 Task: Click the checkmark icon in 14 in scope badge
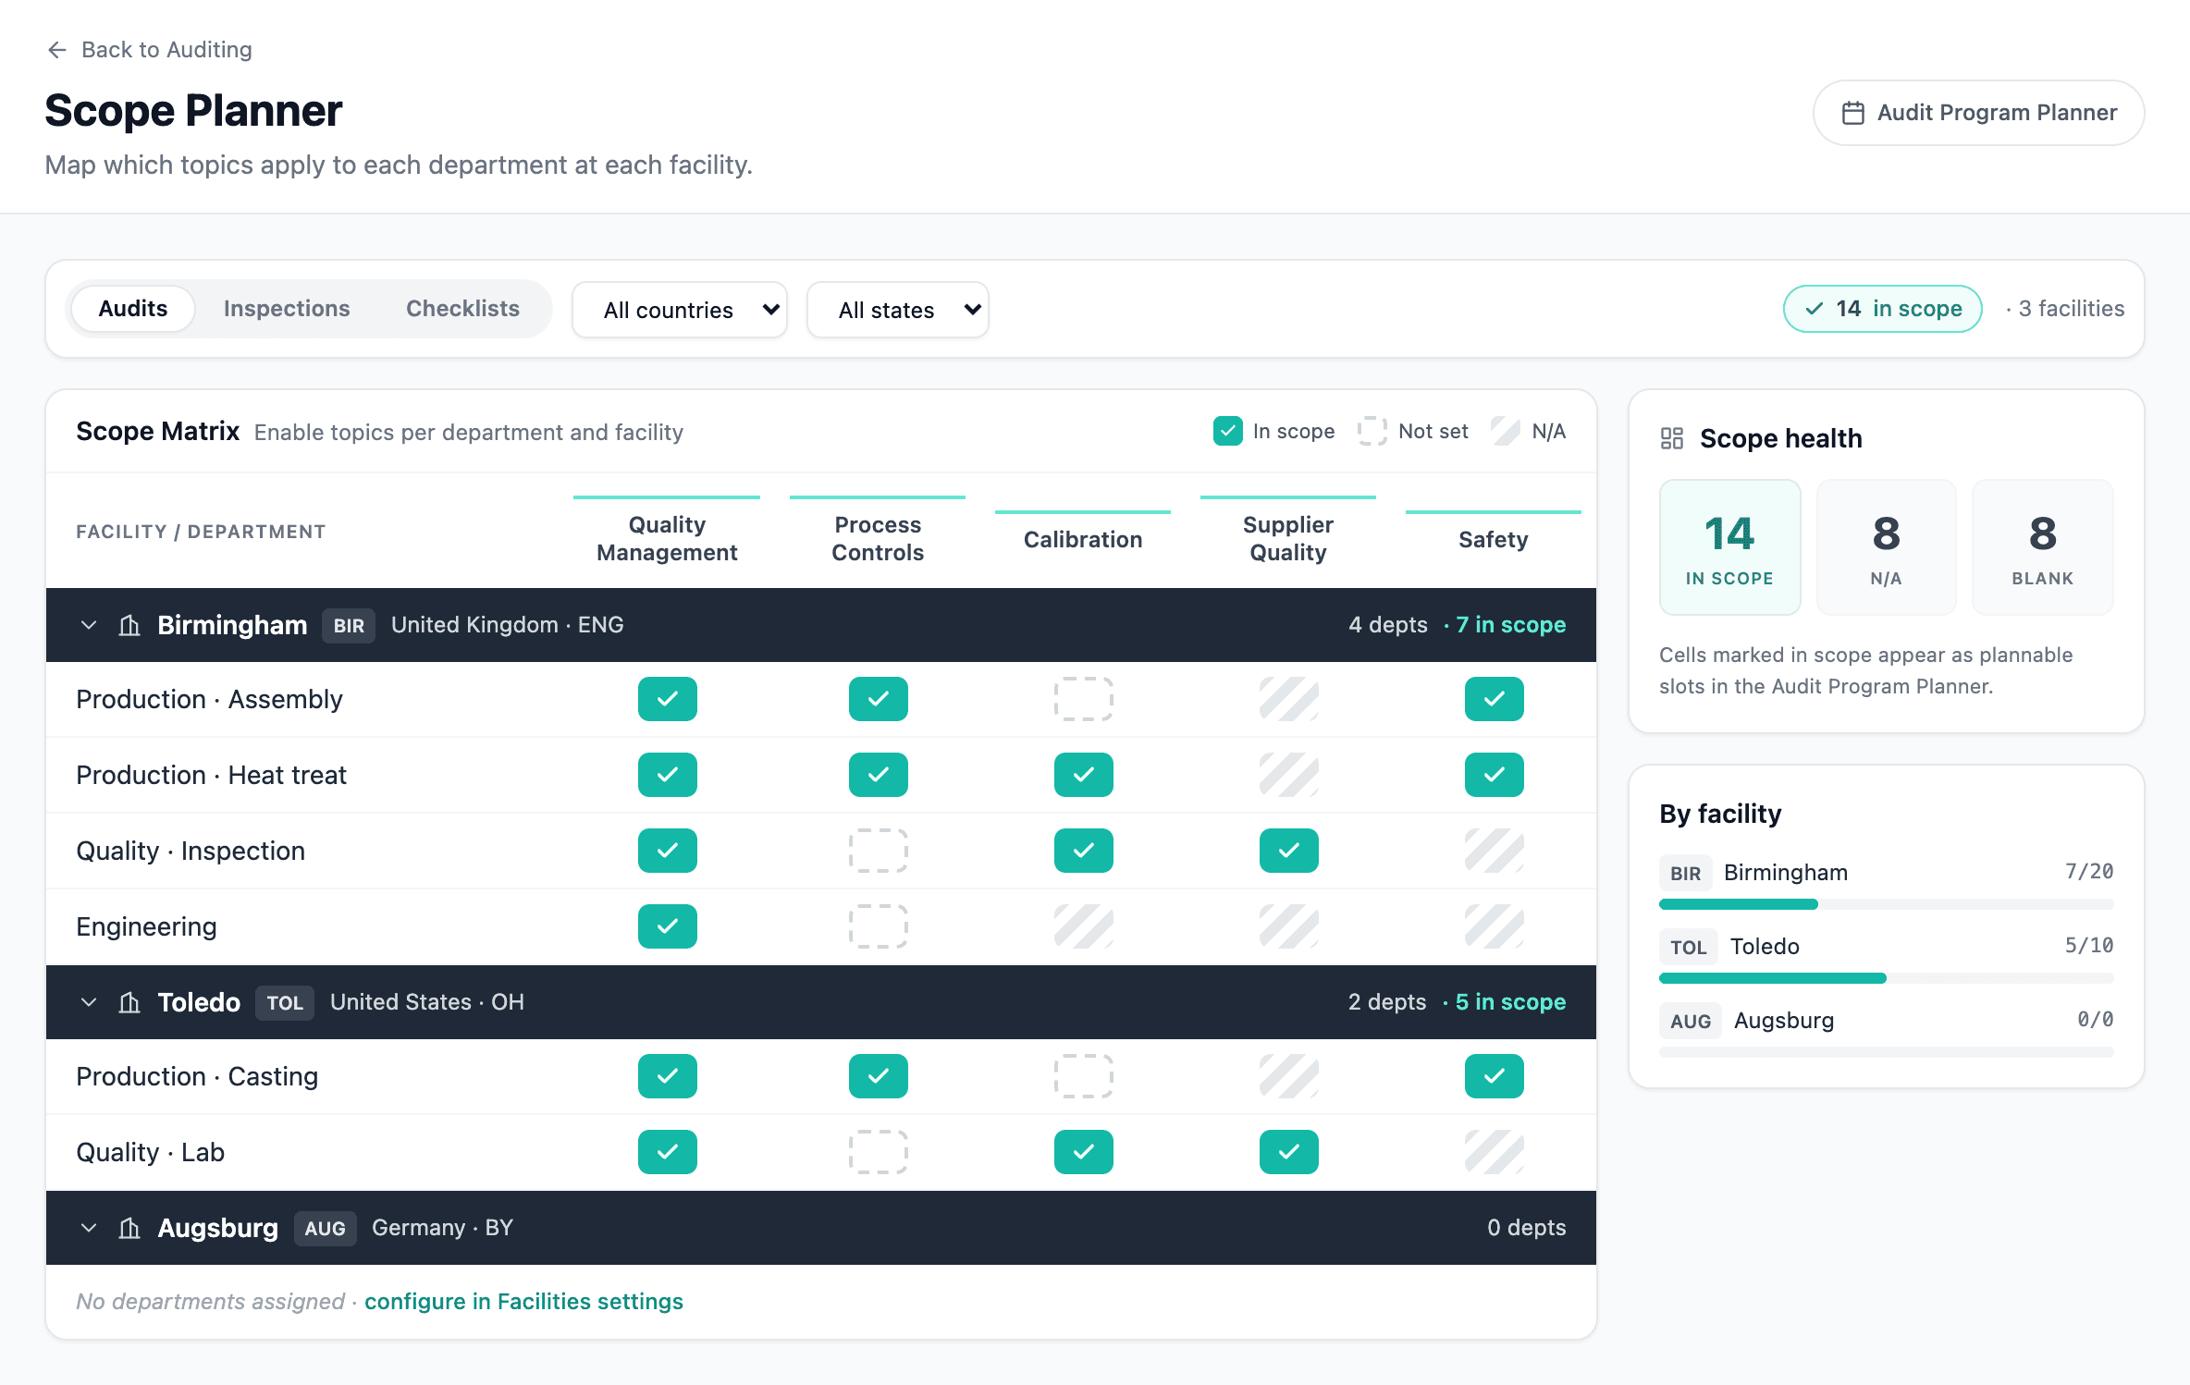coord(1815,309)
